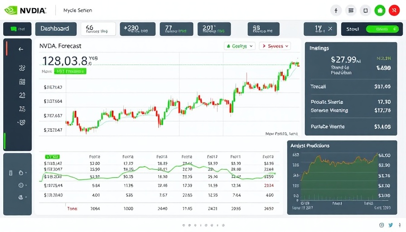Click the Nycie Sefien header label

coord(77,10)
